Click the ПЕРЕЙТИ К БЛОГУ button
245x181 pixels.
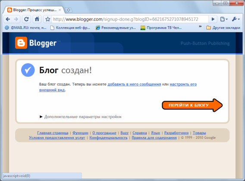point(192,105)
